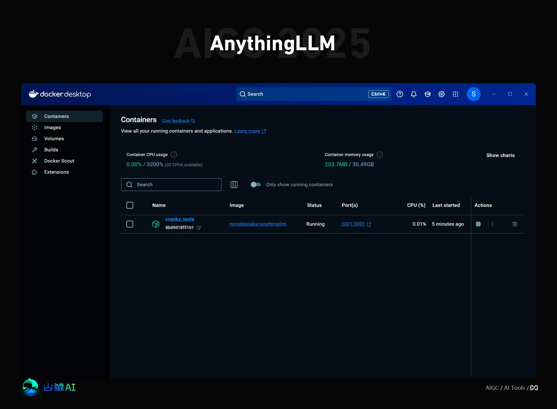Click the feedback icon beside Give feedback

(193, 121)
